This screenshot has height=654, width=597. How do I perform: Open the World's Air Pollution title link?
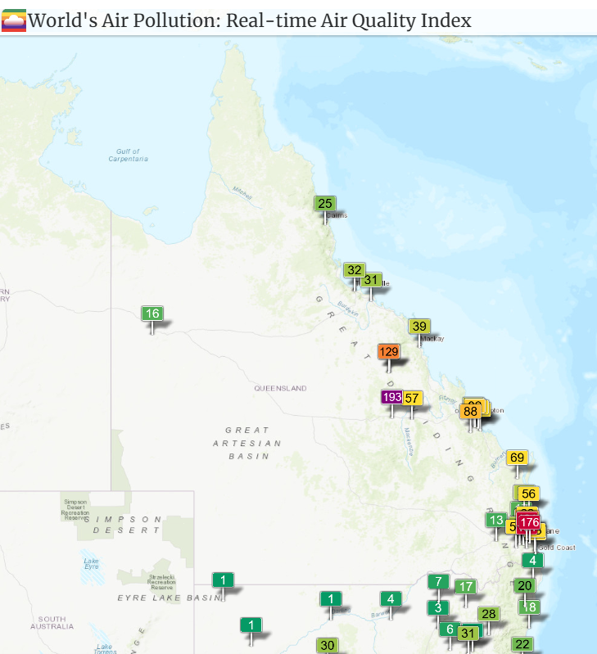pos(250,20)
